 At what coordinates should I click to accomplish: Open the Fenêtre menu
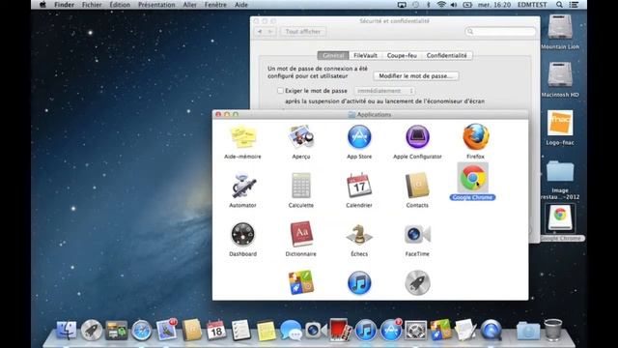tap(215, 5)
